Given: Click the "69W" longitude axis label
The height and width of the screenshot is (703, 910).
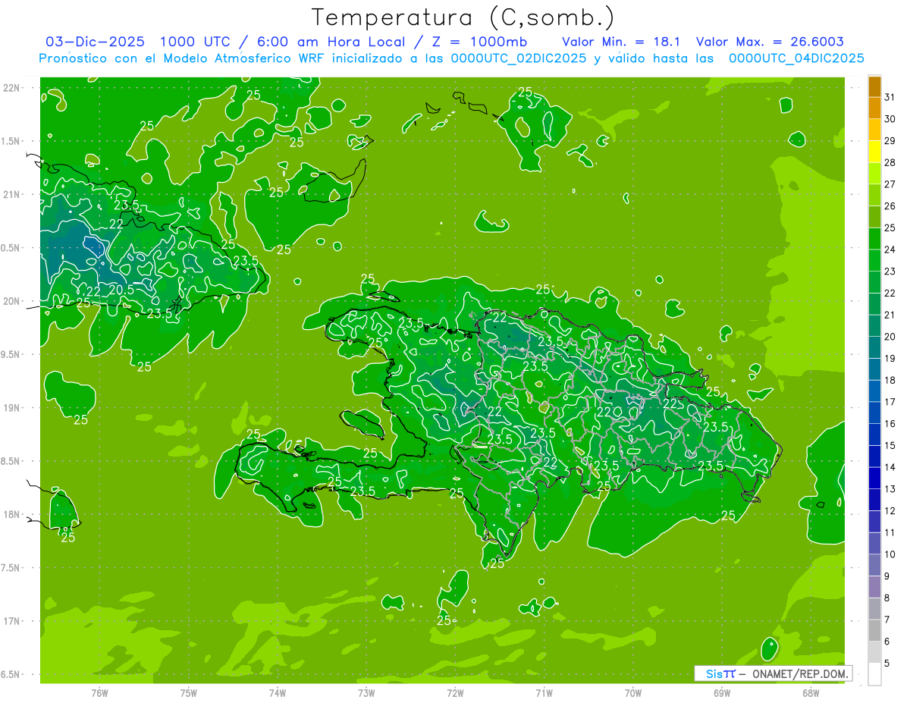Looking at the screenshot, I should [722, 692].
